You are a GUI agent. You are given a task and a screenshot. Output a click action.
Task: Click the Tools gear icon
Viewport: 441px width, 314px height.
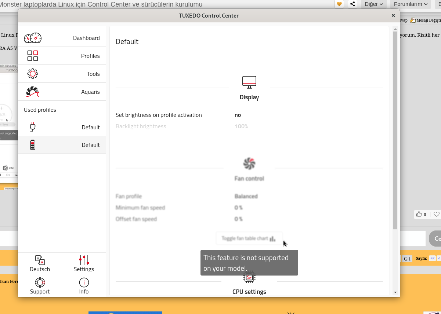pos(33,74)
